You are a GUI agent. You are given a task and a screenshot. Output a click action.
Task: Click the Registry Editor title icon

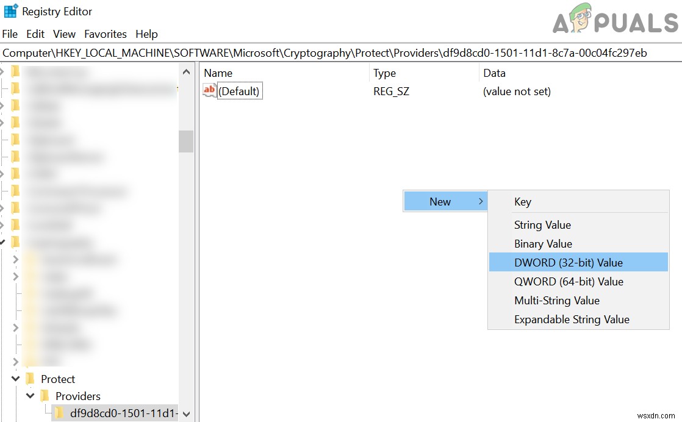click(x=10, y=11)
